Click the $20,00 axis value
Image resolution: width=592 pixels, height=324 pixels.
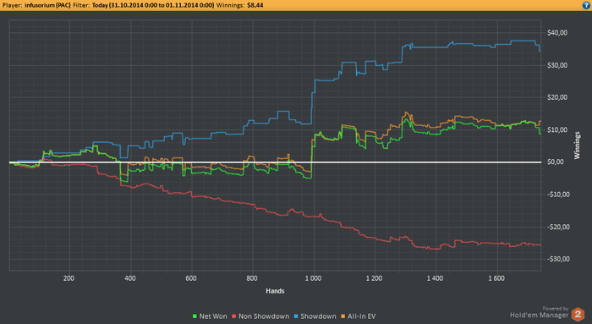click(557, 97)
